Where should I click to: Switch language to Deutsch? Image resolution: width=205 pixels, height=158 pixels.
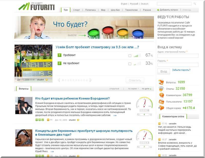tap(145, 4)
